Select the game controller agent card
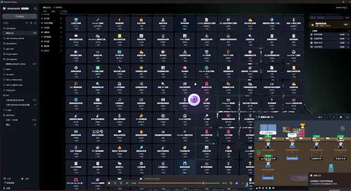 pos(97,56)
